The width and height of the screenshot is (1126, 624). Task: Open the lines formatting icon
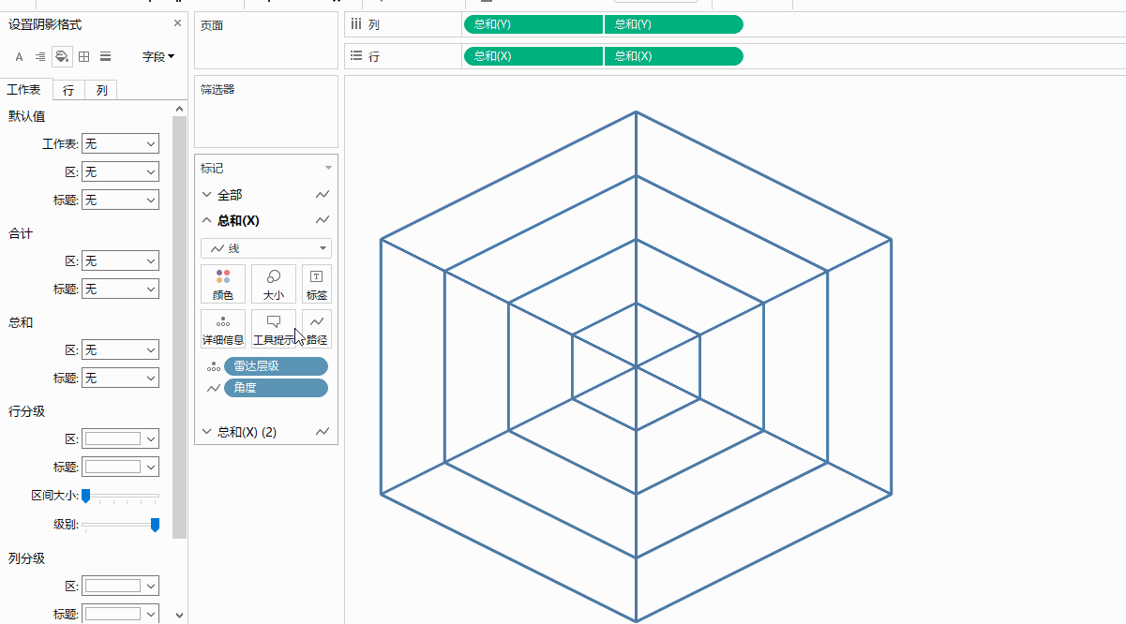(106, 57)
